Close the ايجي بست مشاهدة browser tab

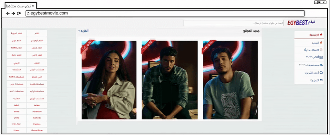pos(33,6)
